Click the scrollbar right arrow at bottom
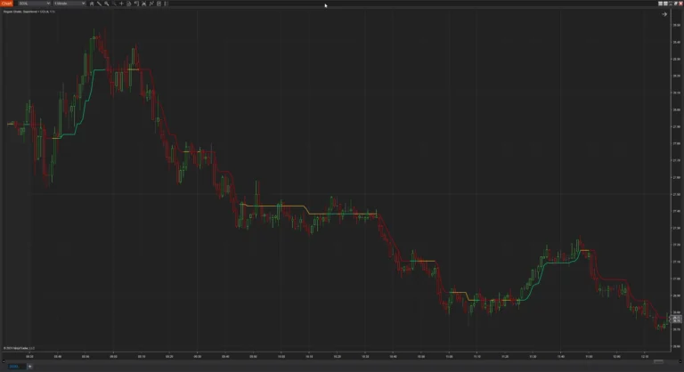 681,361
